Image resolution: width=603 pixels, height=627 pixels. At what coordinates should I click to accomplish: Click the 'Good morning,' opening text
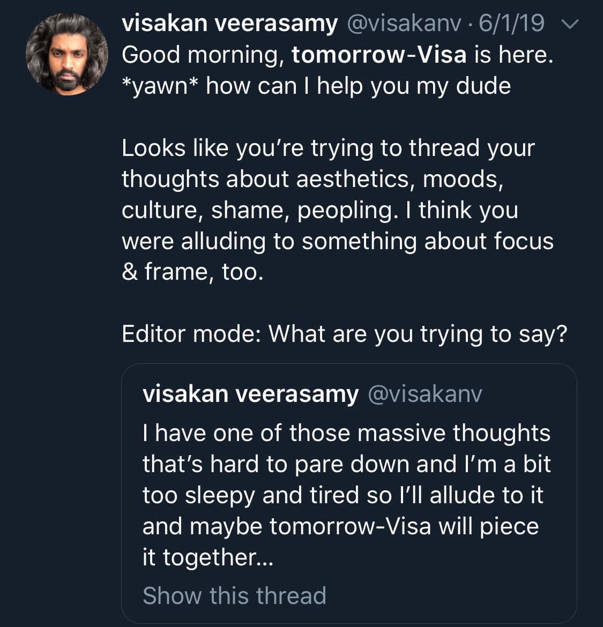(203, 55)
